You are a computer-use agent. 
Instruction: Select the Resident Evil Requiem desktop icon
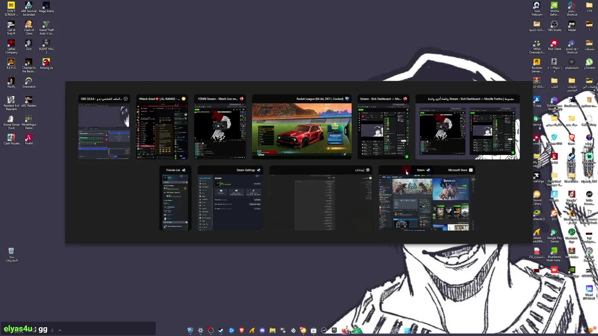11,104
